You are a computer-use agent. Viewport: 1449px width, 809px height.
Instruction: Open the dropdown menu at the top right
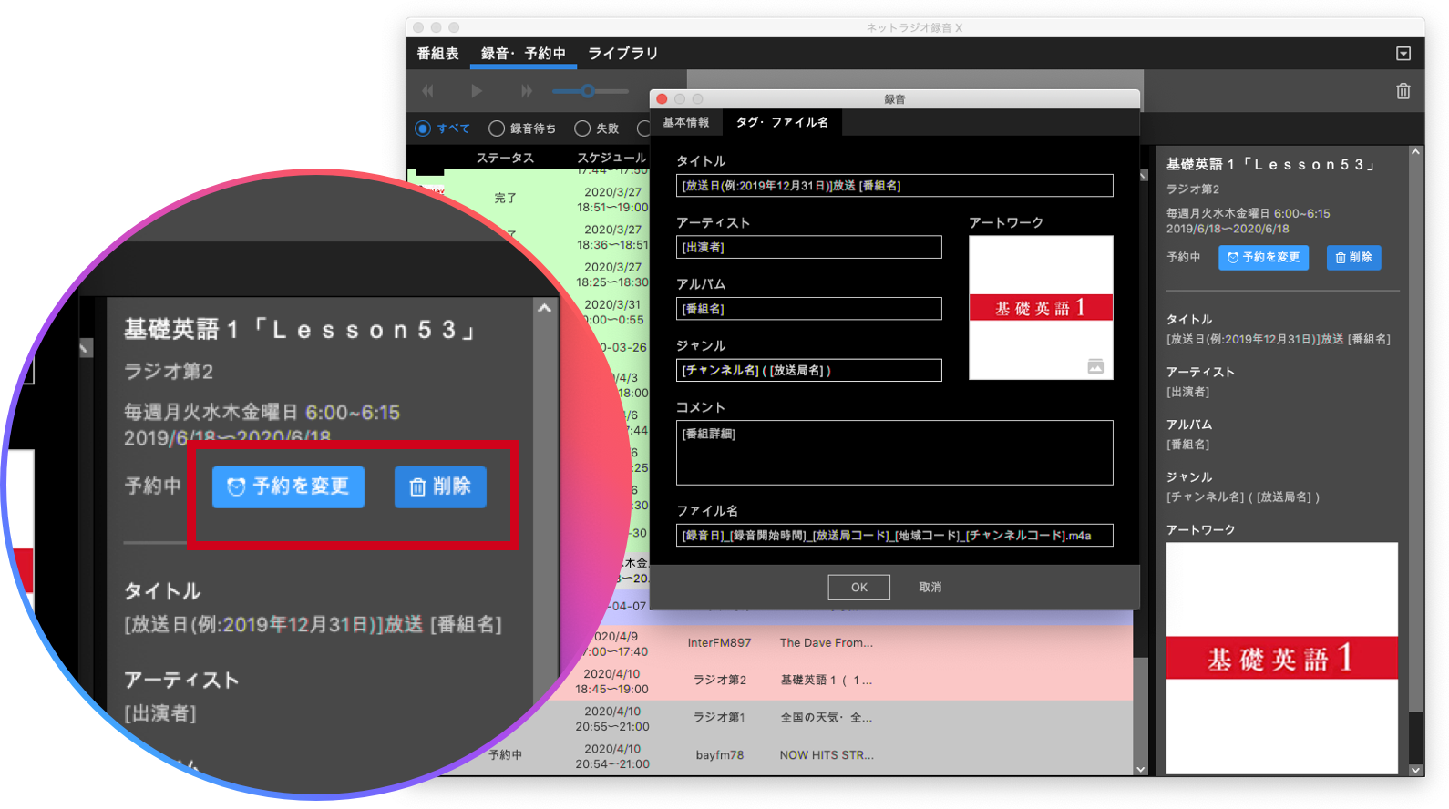pos(1403,54)
